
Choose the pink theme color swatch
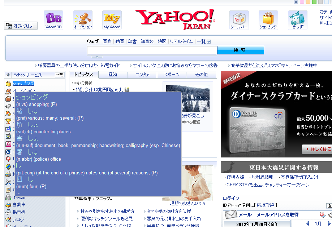point(302,2)
